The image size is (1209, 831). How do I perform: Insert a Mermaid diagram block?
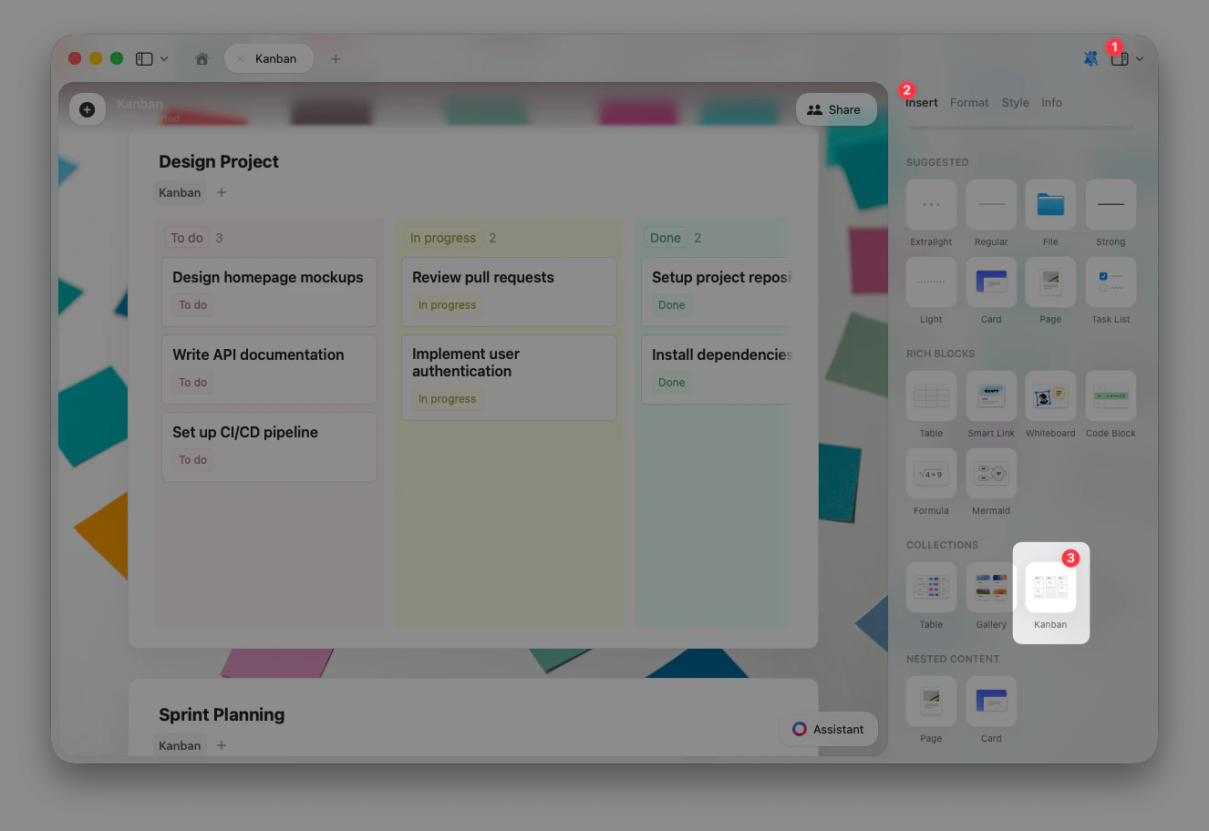coord(991,474)
